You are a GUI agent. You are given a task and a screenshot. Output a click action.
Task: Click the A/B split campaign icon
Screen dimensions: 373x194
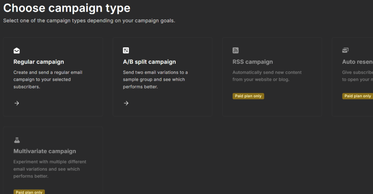tap(126, 51)
